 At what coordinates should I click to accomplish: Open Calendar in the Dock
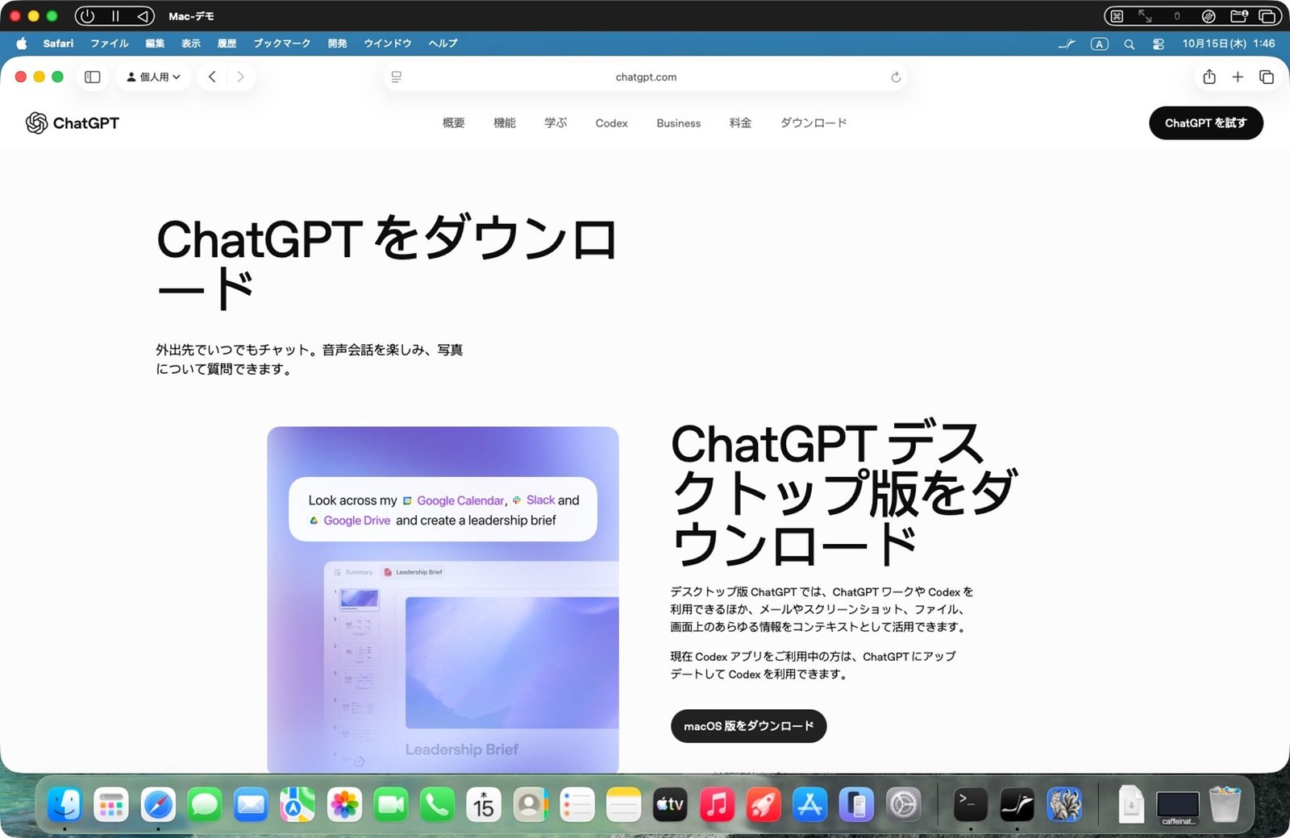click(x=484, y=804)
